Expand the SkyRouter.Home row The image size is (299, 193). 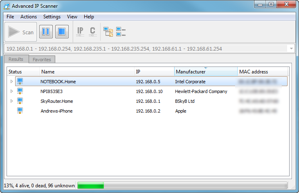tap(11, 101)
